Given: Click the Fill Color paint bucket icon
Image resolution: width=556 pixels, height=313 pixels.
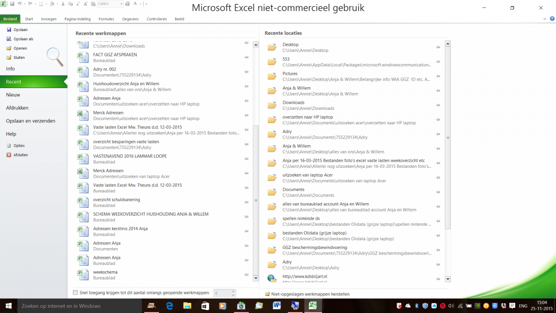Looking at the screenshot, I should [52, 4].
